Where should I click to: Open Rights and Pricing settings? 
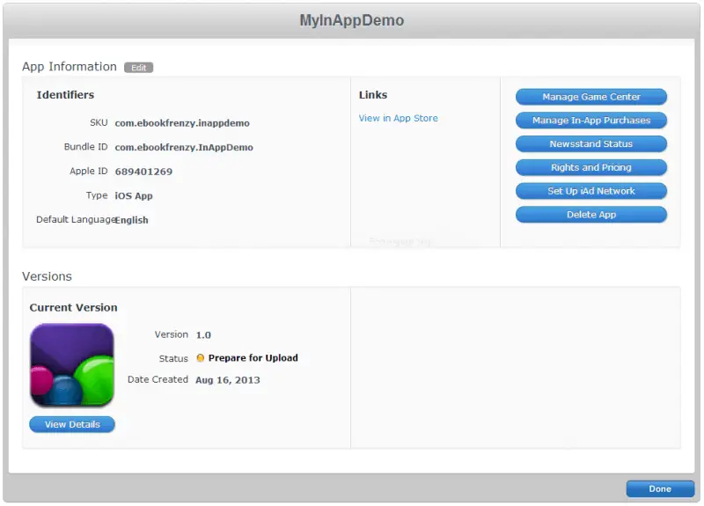click(590, 167)
